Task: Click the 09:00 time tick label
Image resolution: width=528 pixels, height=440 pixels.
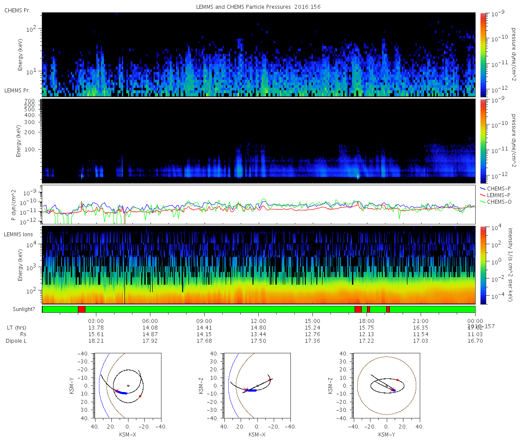Action: (x=205, y=321)
